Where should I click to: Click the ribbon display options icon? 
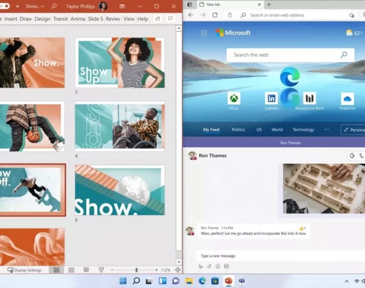122,6
